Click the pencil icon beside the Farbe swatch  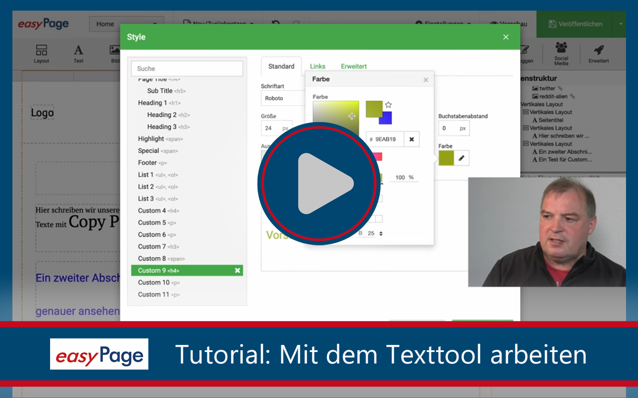coord(461,158)
